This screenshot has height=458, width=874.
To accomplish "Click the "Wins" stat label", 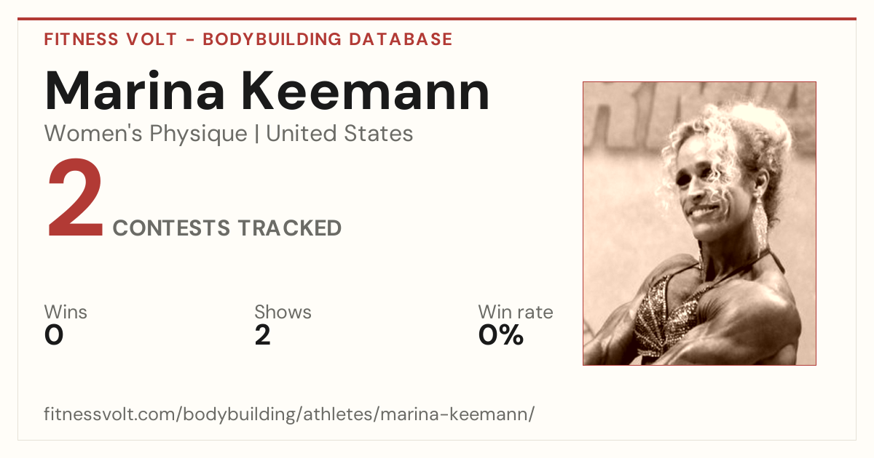I will pos(66,313).
